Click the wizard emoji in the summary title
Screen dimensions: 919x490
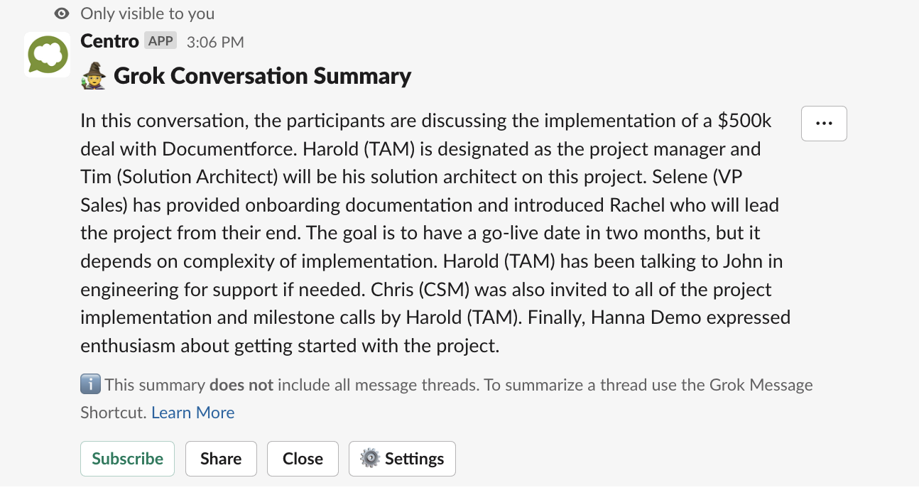coord(93,75)
